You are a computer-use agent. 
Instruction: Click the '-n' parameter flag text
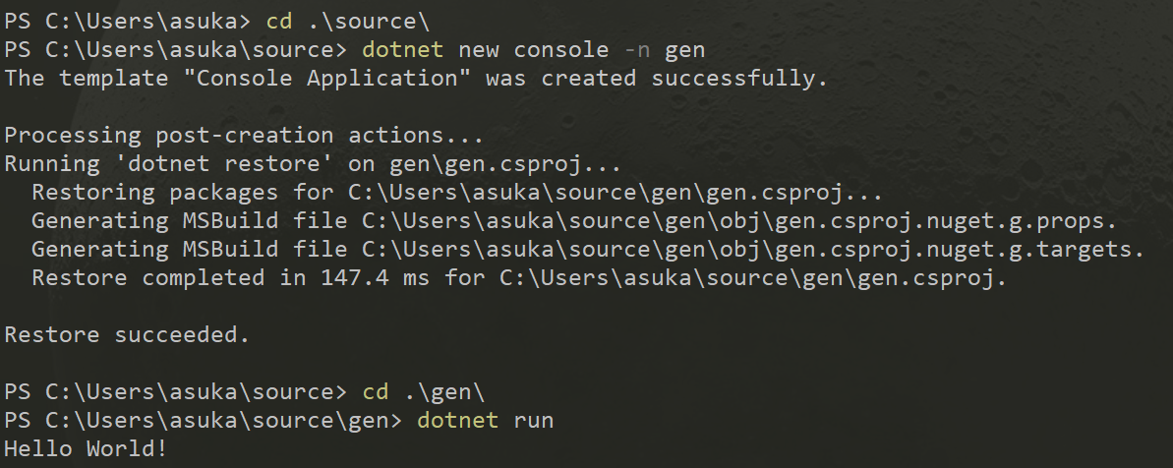pyautogui.click(x=636, y=50)
